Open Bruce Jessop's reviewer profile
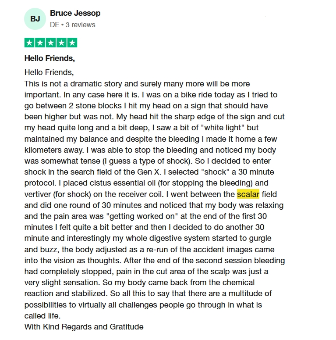336x340 pixels. [75, 14]
